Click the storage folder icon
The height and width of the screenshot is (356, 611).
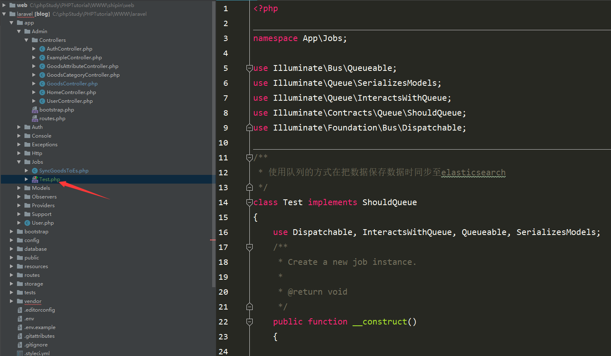coord(20,284)
